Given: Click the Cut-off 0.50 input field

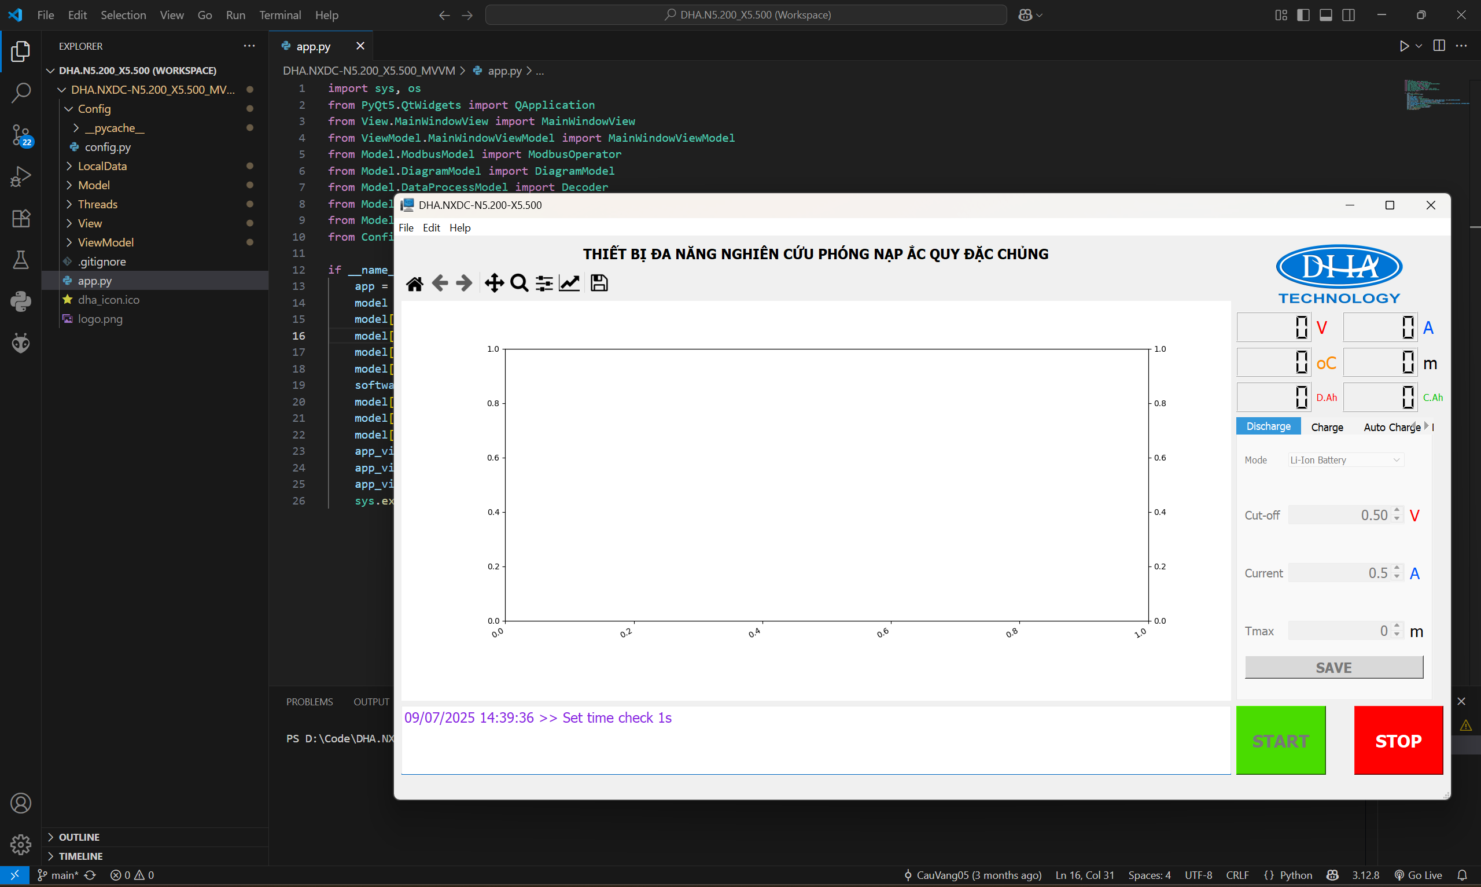Looking at the screenshot, I should click(x=1339, y=515).
